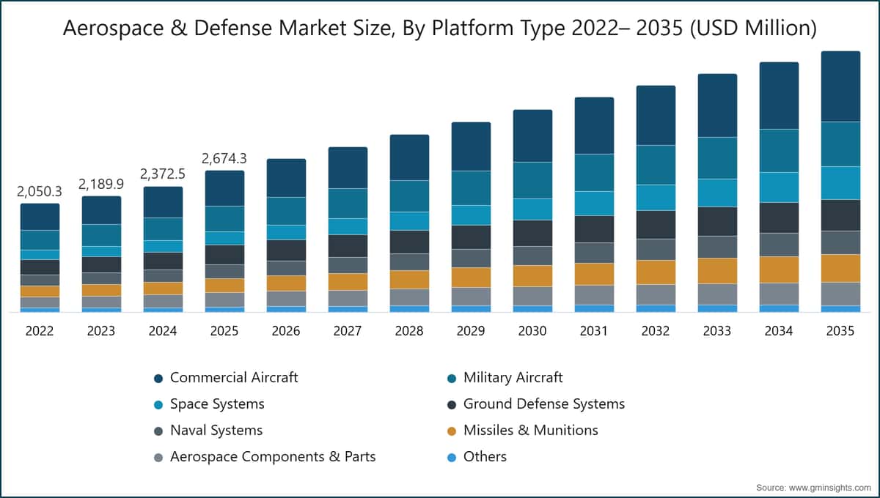Click the Missiles & Munitions legend dot
The image size is (880, 498).
452,431
